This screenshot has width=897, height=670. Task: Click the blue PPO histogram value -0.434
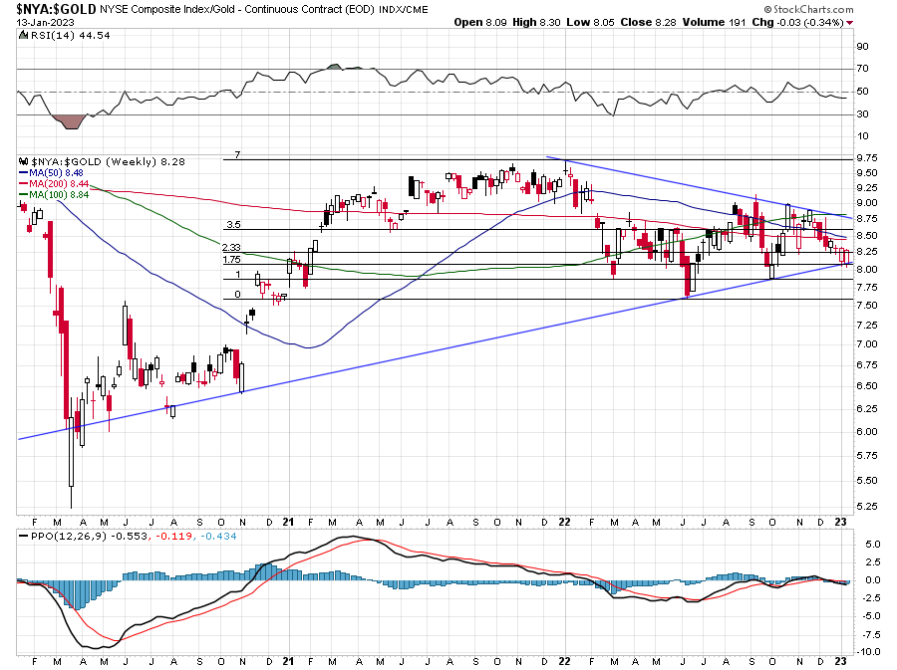217,536
